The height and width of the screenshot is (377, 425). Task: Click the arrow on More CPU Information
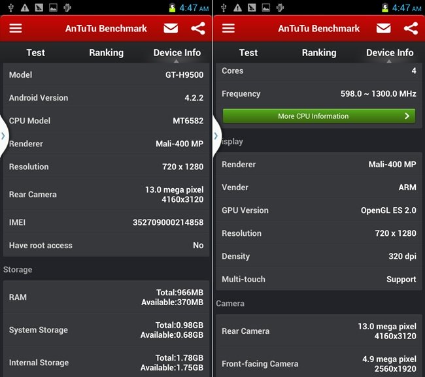(407, 116)
